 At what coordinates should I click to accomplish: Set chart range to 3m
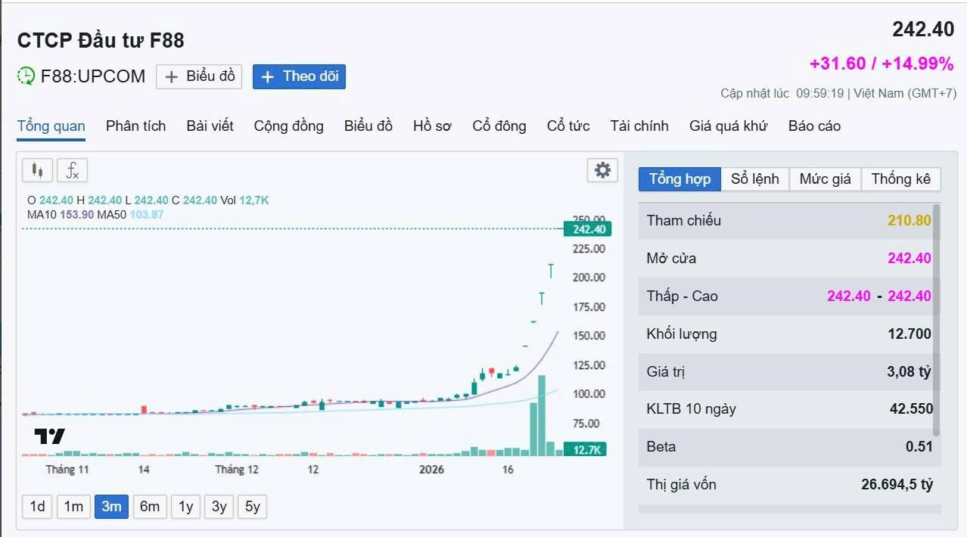(x=111, y=507)
